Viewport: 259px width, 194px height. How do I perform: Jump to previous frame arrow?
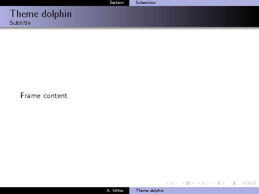click(x=182, y=183)
